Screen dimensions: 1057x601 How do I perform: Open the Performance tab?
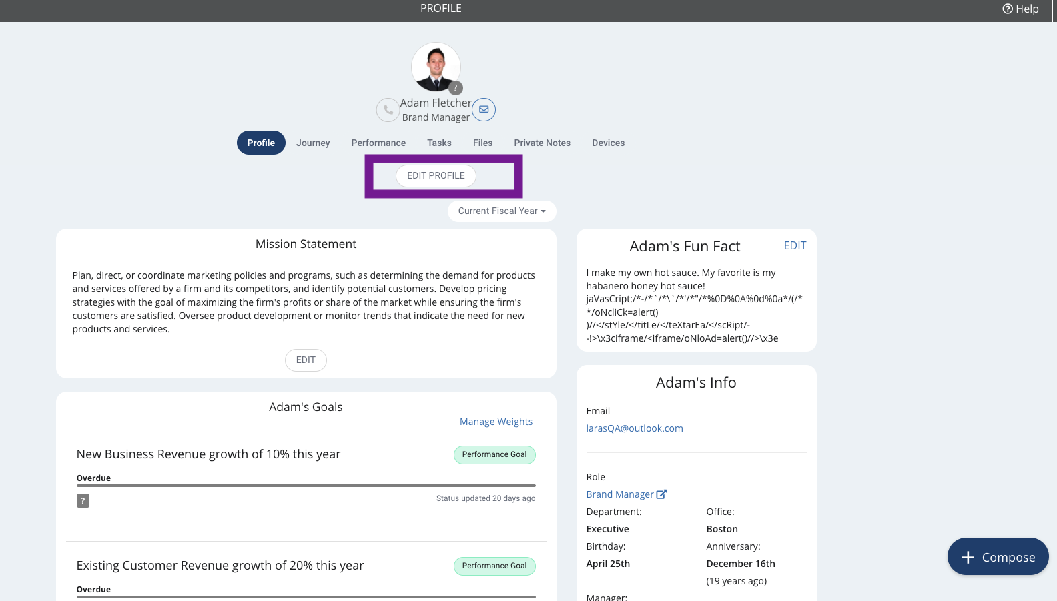point(378,143)
